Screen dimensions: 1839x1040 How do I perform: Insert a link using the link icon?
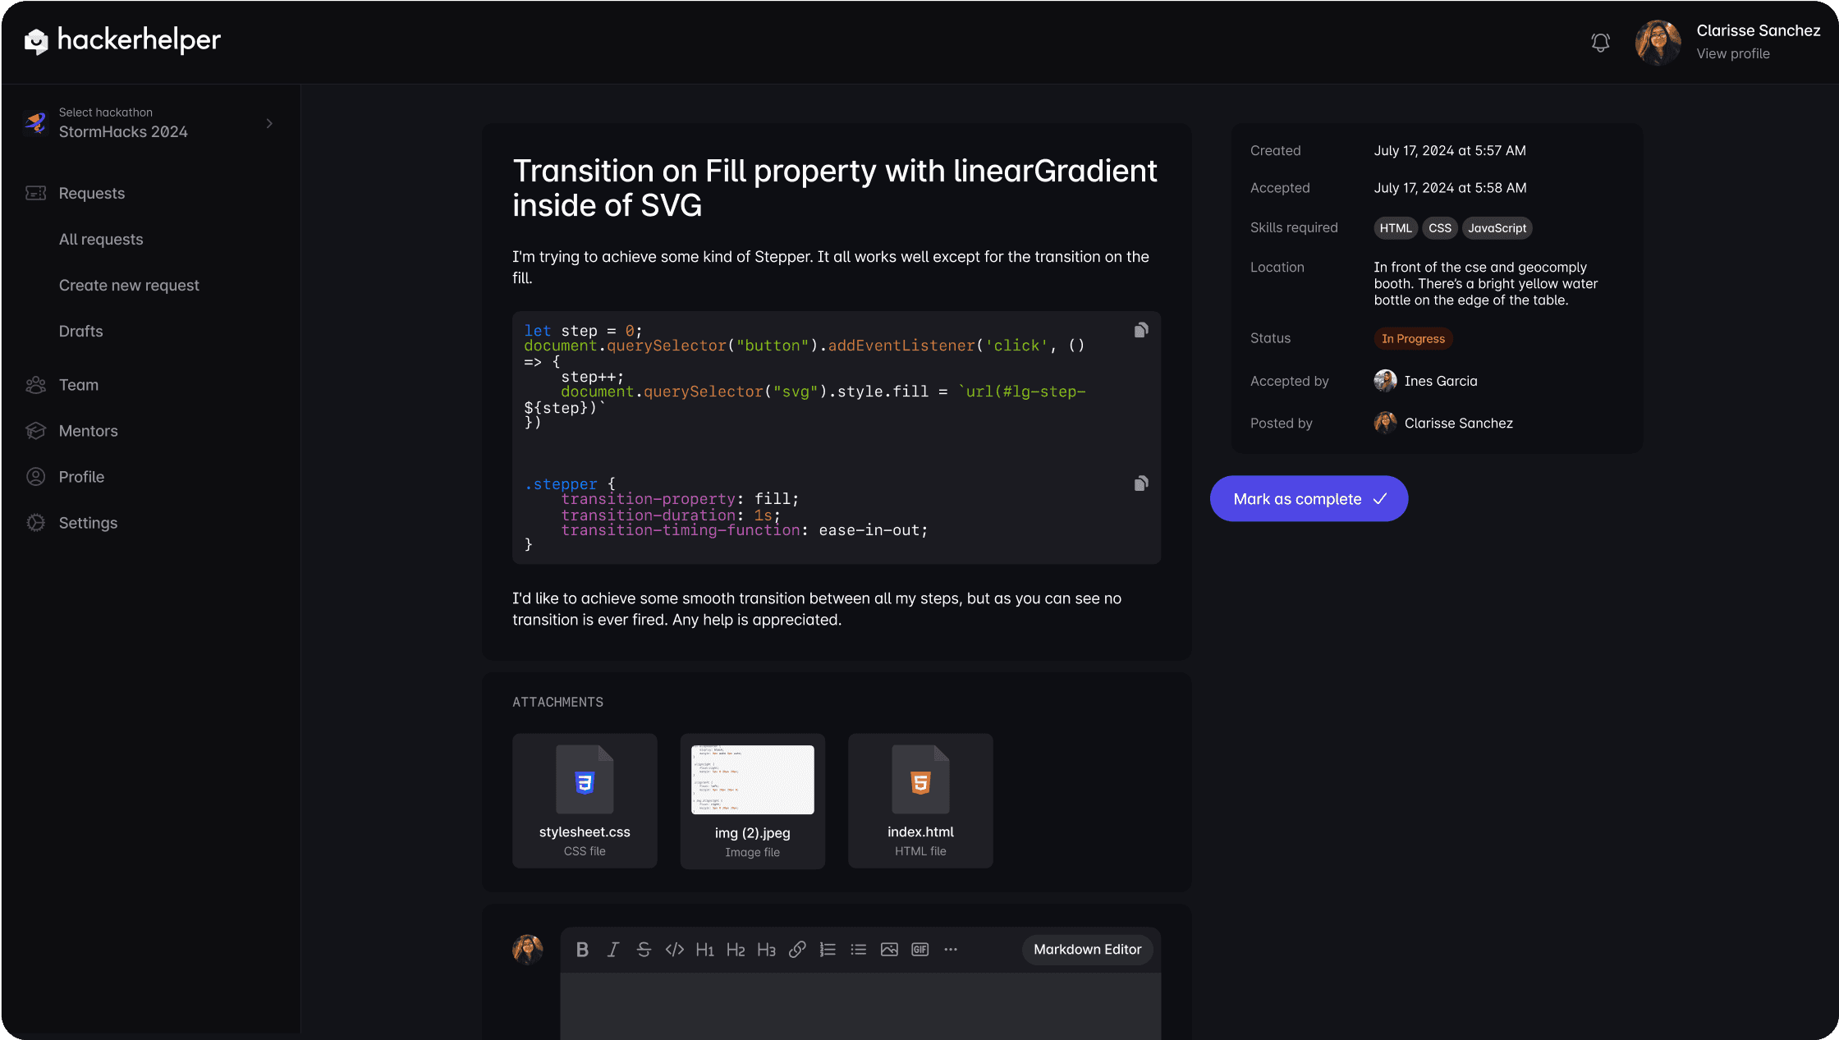coord(797,950)
